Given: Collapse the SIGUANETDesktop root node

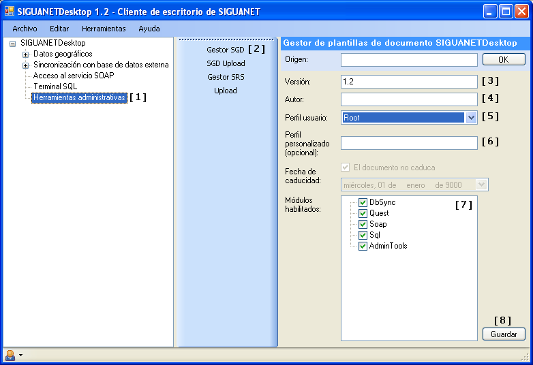Looking at the screenshot, I should (12, 44).
